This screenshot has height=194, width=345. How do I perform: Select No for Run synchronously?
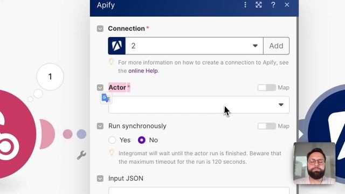(x=142, y=140)
